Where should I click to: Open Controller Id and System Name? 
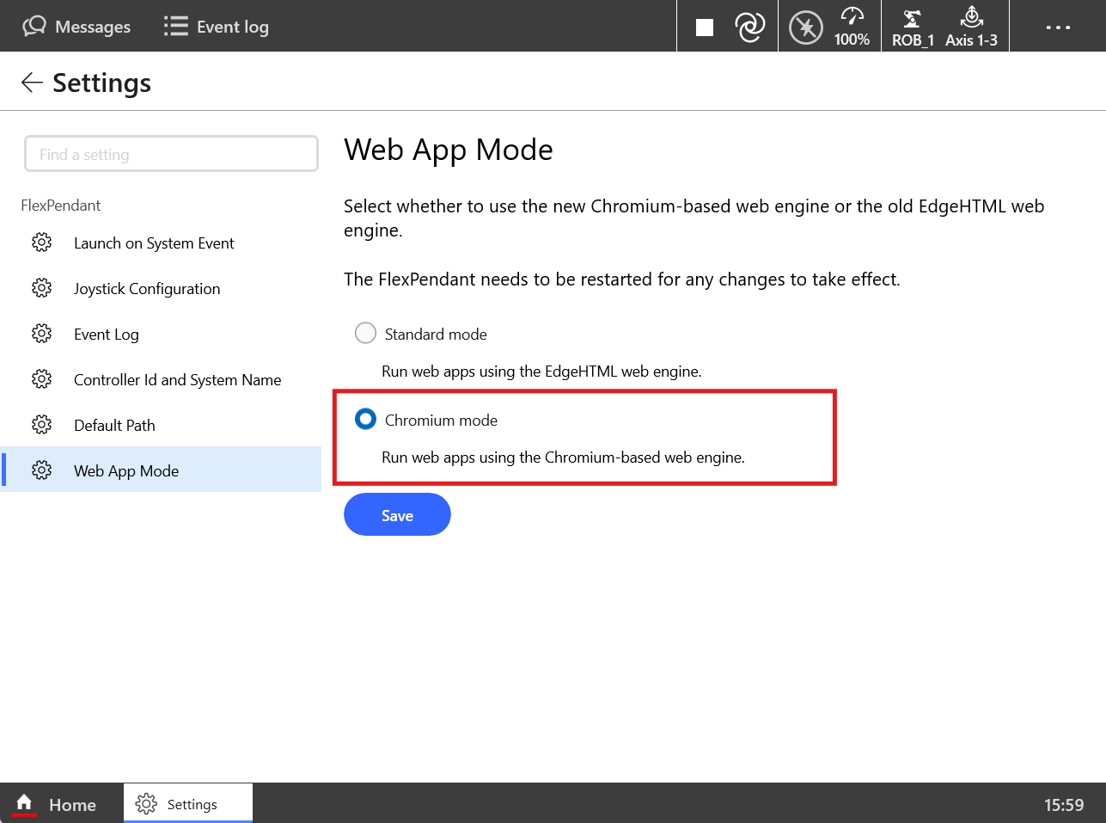[162, 380]
